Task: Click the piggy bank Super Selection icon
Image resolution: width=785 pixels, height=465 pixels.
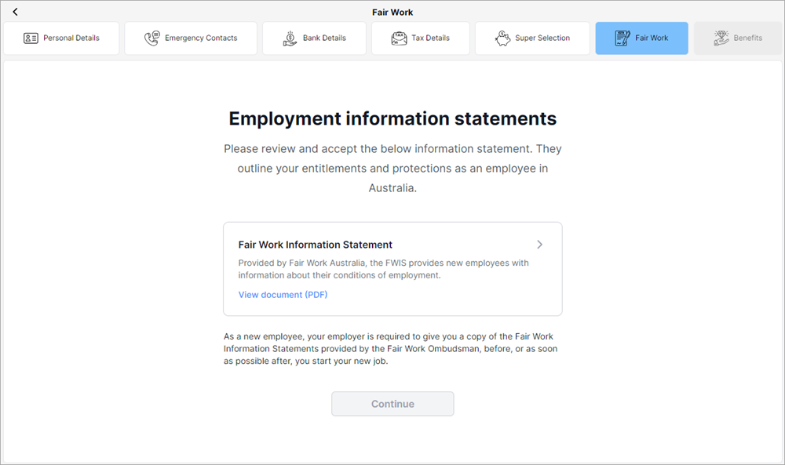Action: pos(503,38)
